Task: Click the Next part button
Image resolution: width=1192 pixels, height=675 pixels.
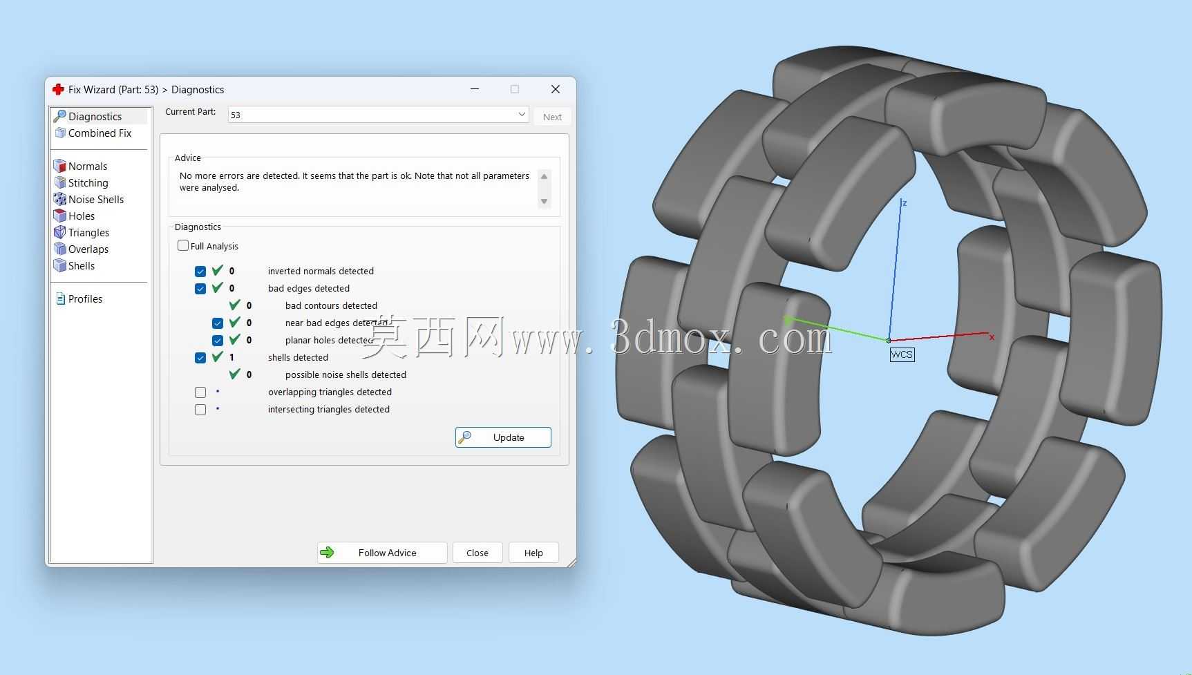Action: click(x=552, y=117)
